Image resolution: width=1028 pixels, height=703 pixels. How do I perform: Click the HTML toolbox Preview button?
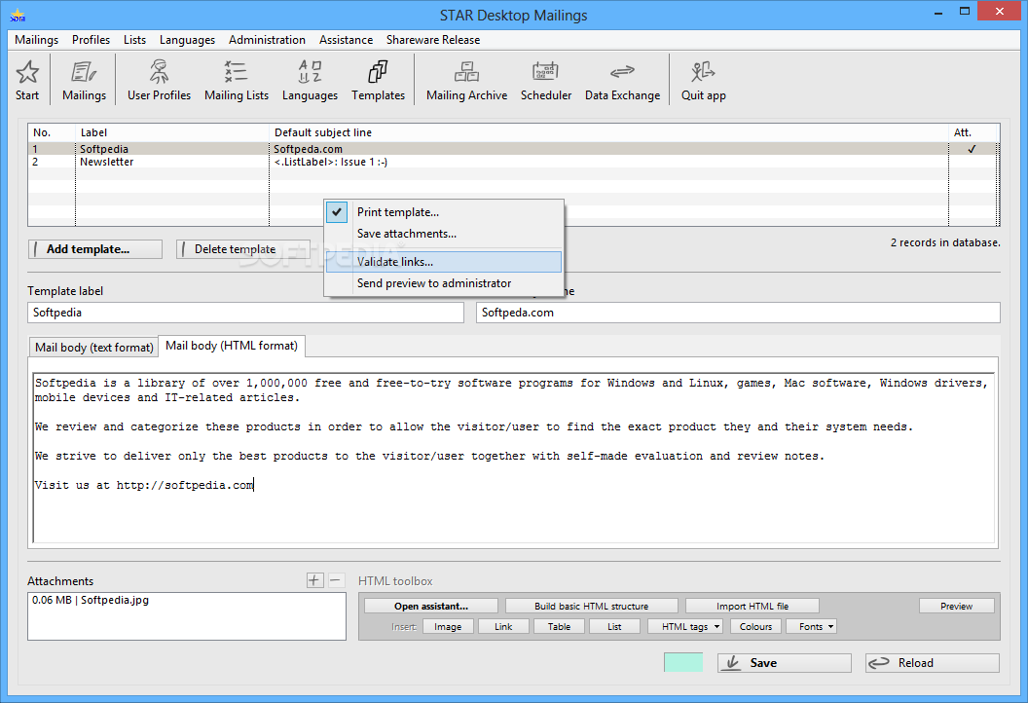[956, 606]
